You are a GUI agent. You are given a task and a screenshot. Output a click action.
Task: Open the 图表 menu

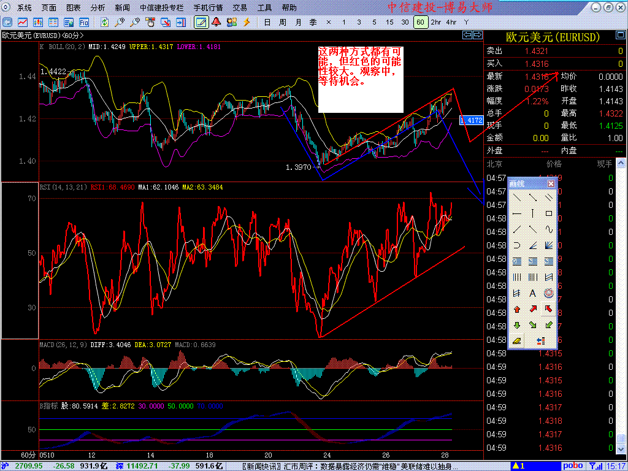click(x=74, y=7)
